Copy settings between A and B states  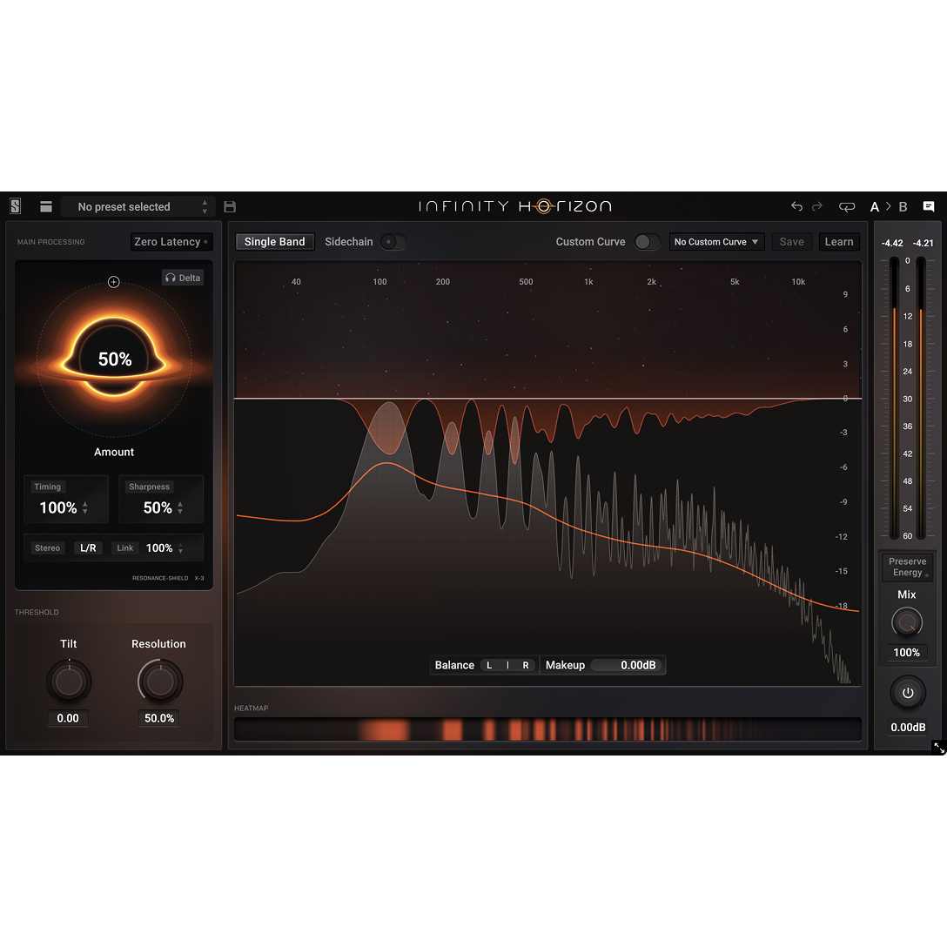846,206
